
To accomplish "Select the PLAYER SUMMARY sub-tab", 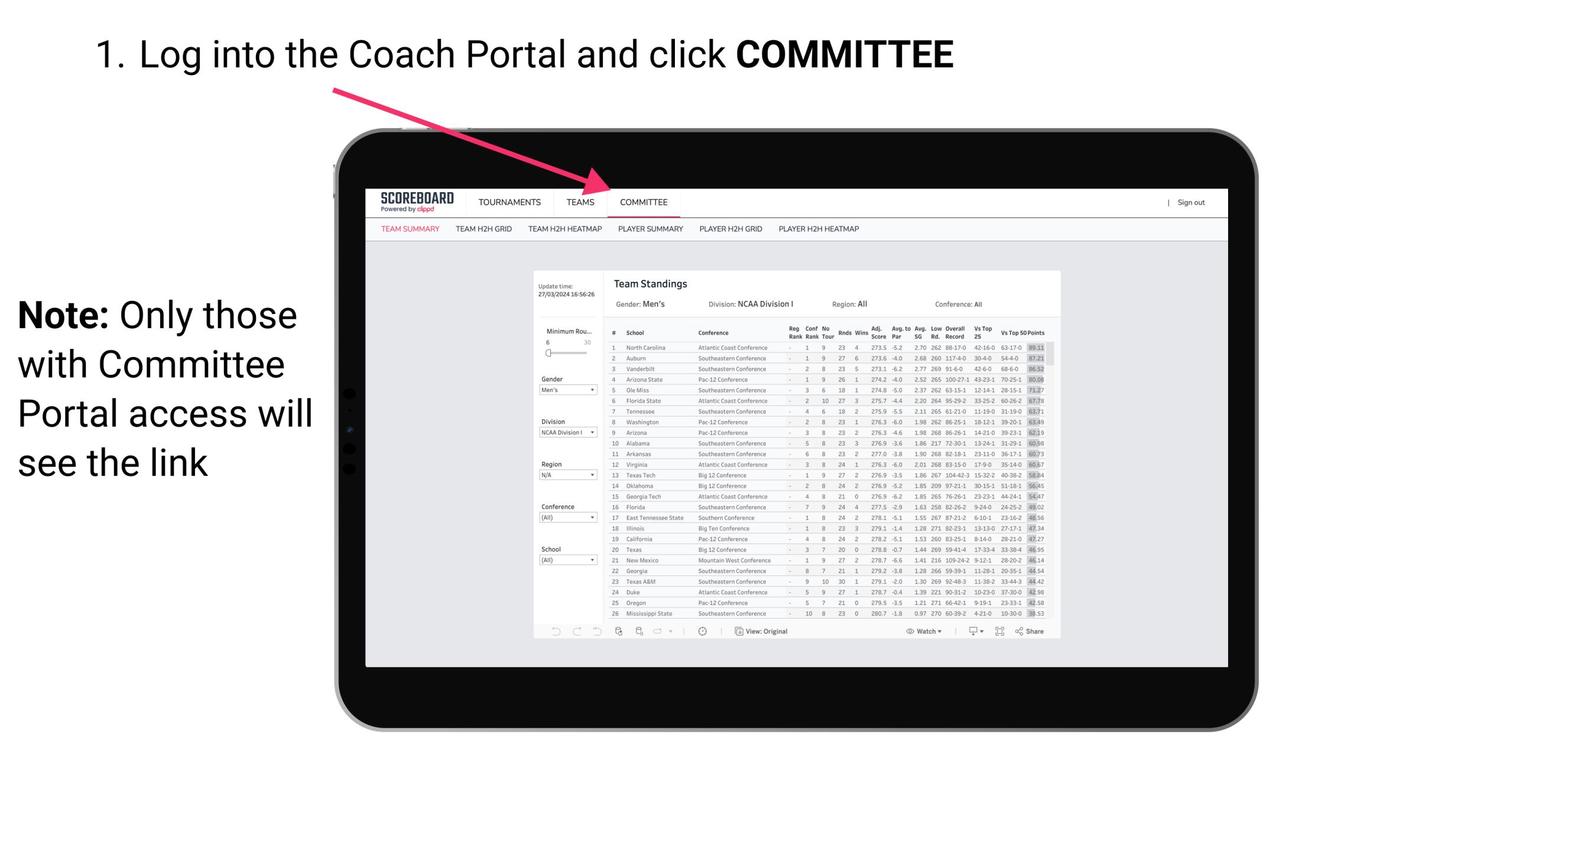I will click(650, 231).
